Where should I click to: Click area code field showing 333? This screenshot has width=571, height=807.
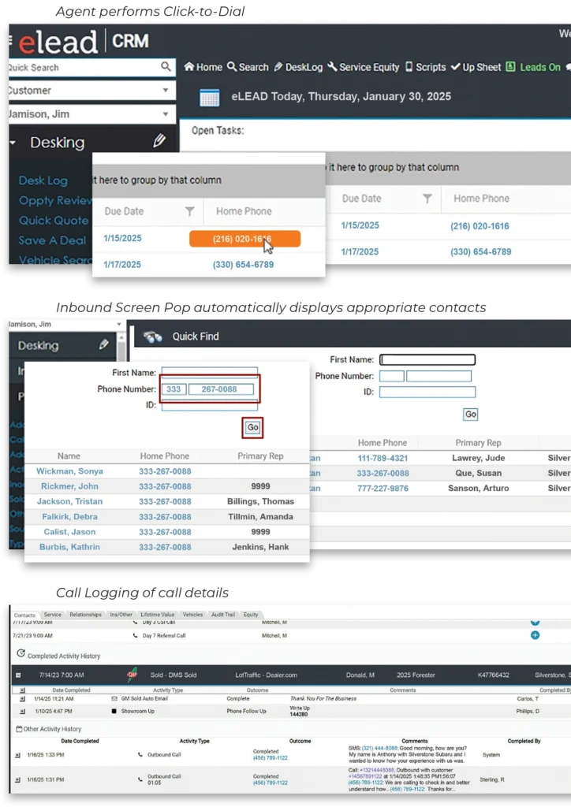(x=174, y=389)
